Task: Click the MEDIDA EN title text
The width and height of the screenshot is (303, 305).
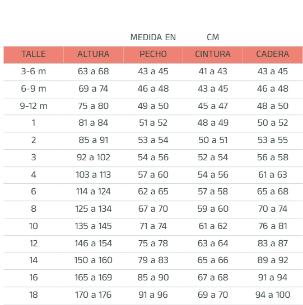Action: 153,37
